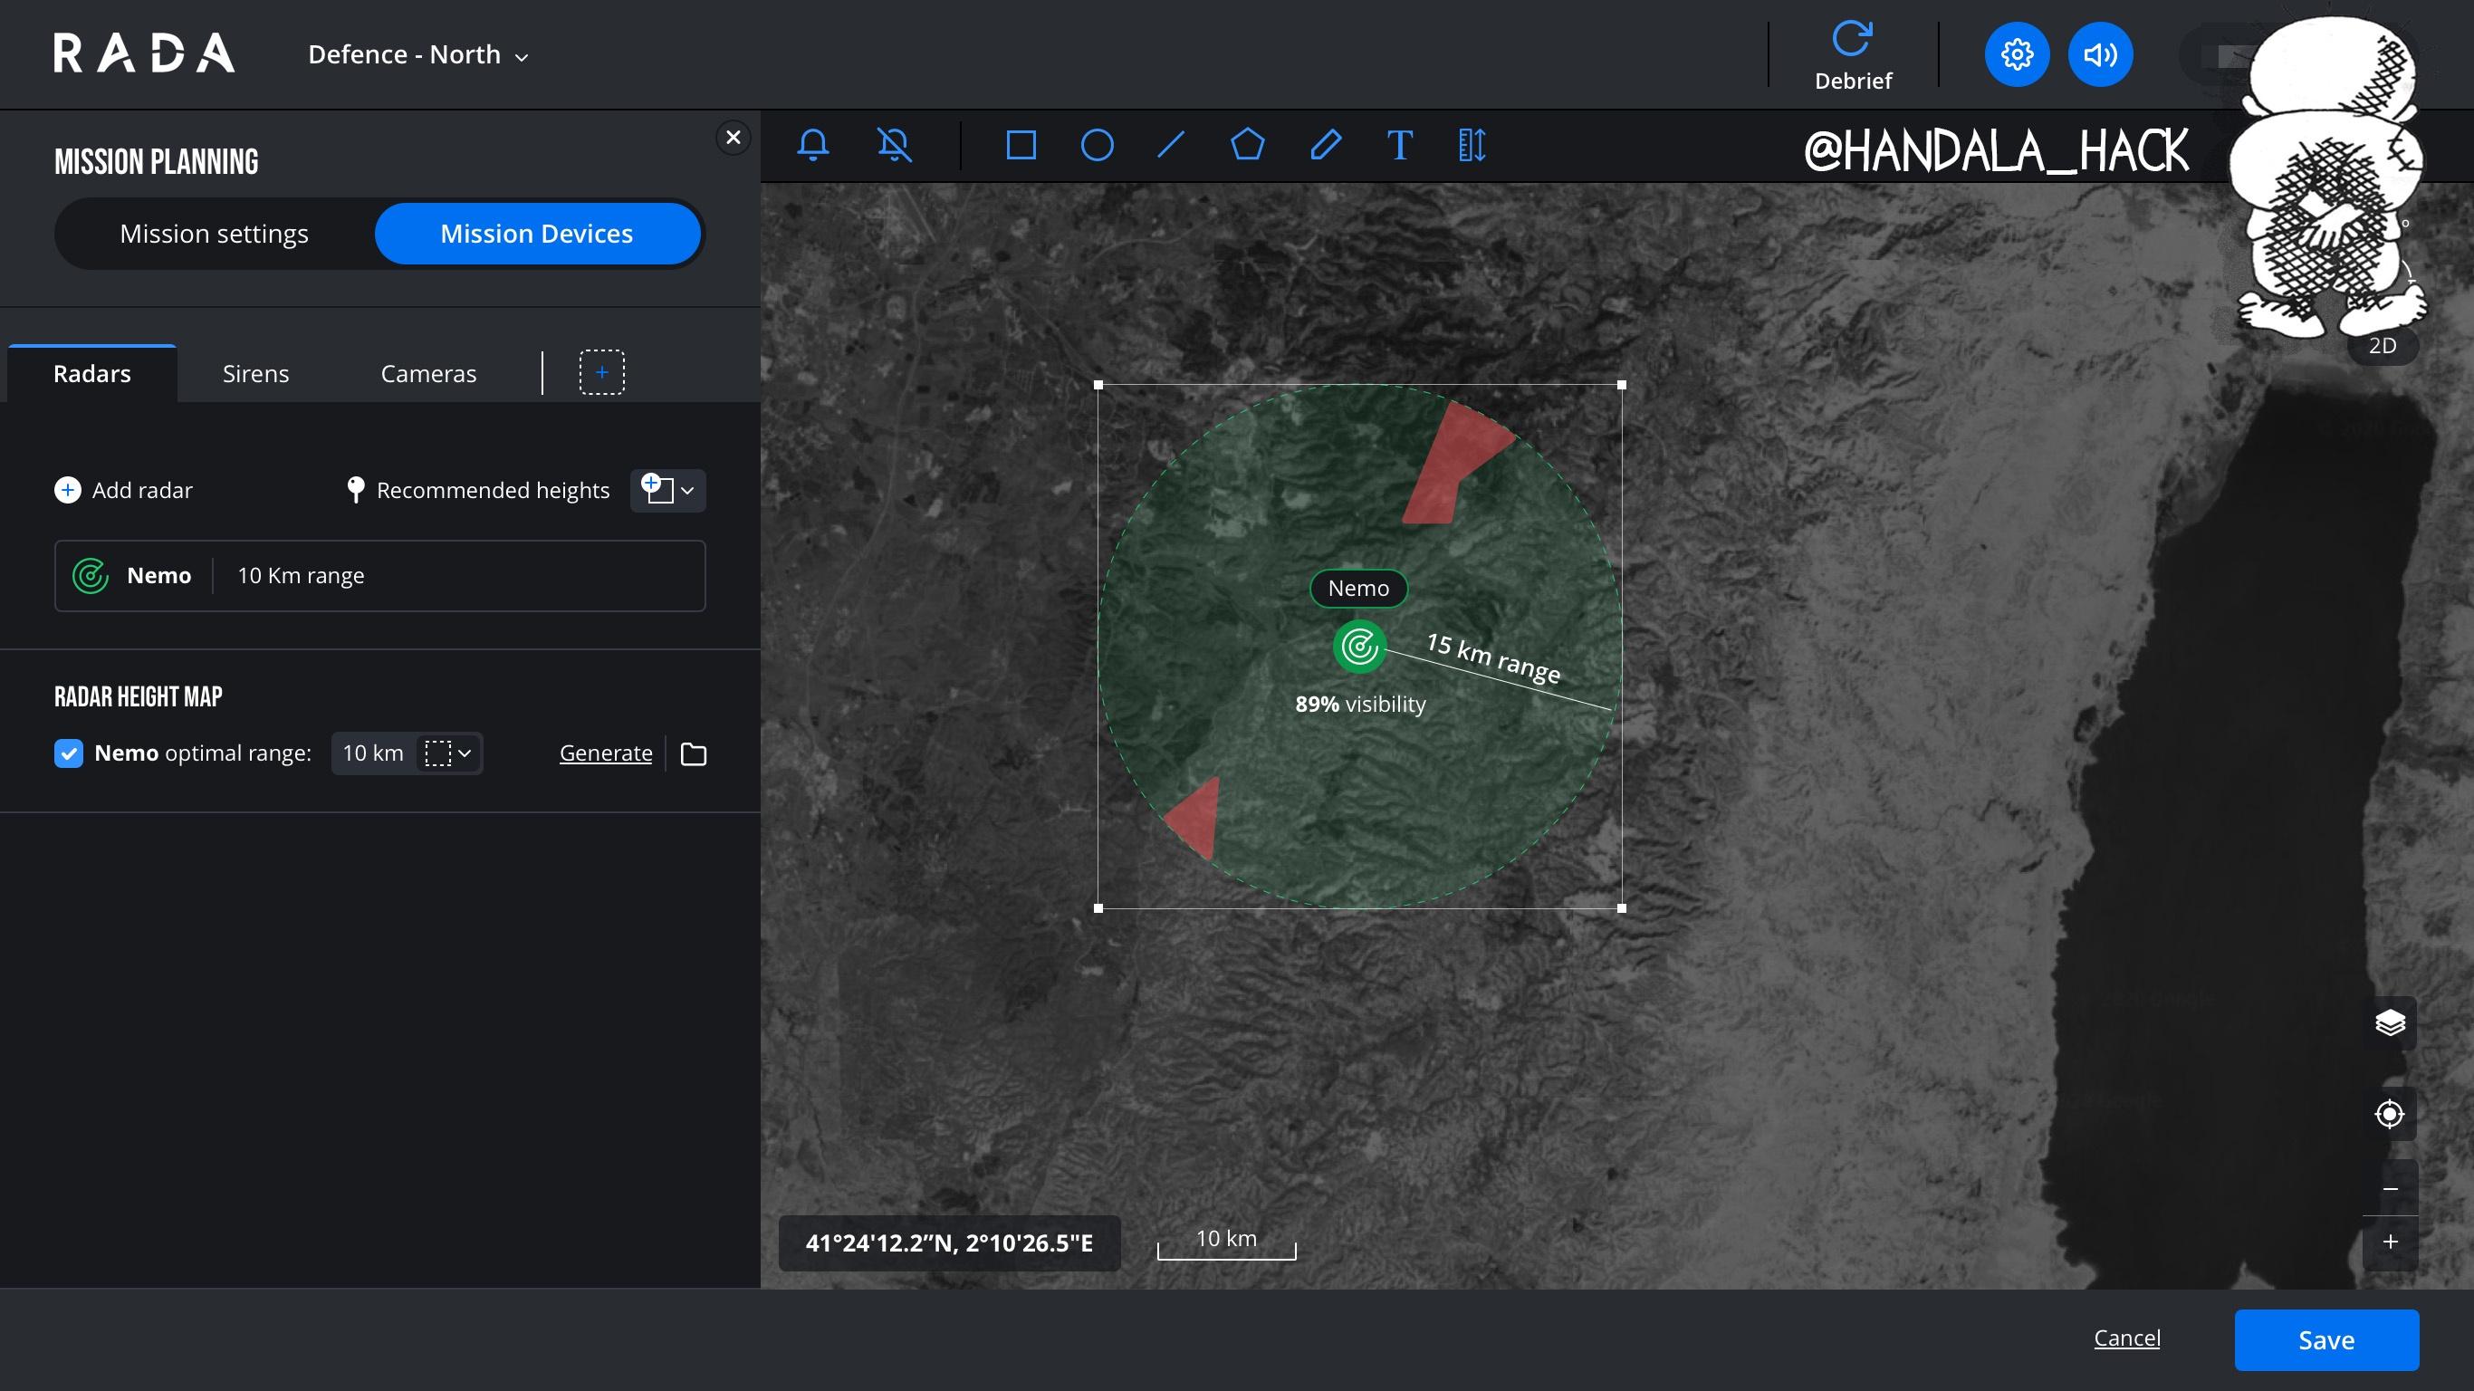Open the map layers button
Image resolution: width=2474 pixels, height=1391 pixels.
[2390, 1022]
